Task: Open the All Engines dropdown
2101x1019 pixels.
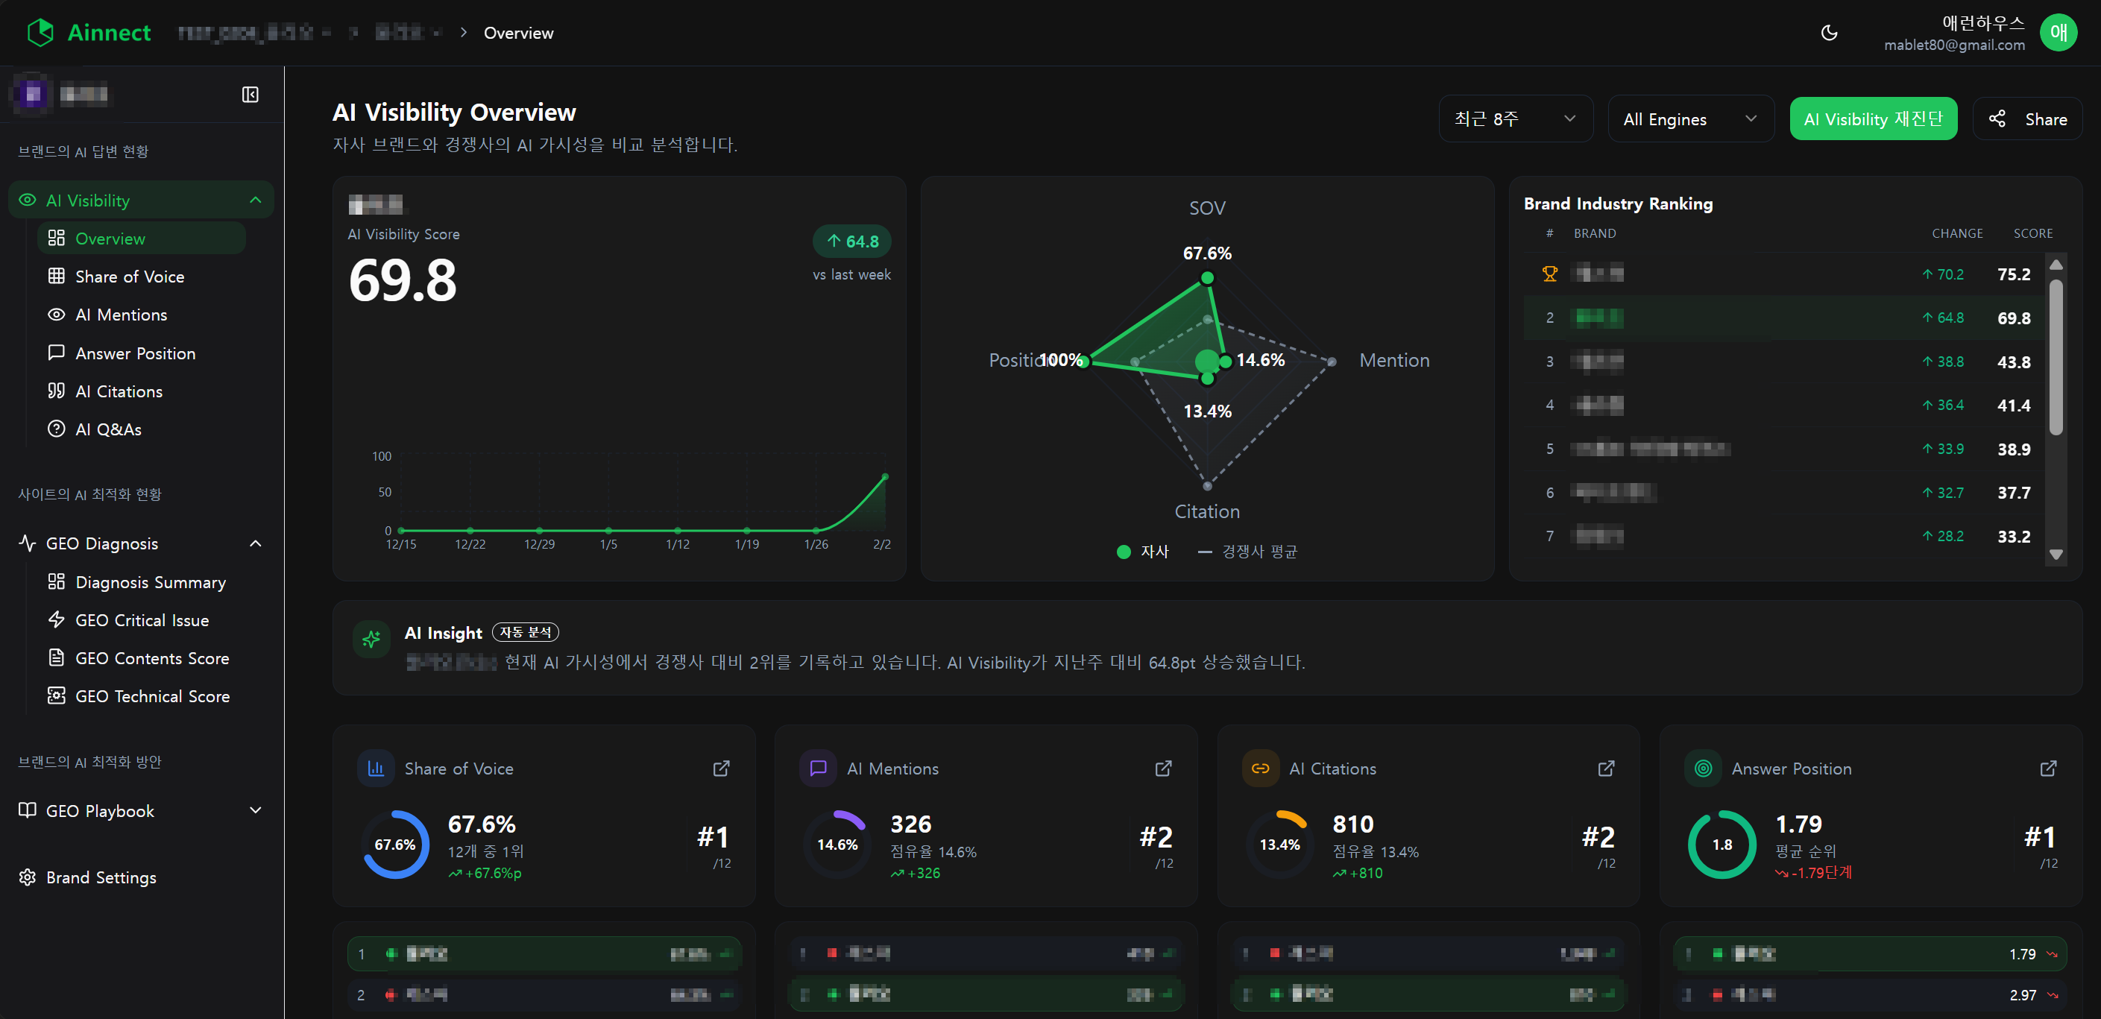Action: pos(1691,119)
